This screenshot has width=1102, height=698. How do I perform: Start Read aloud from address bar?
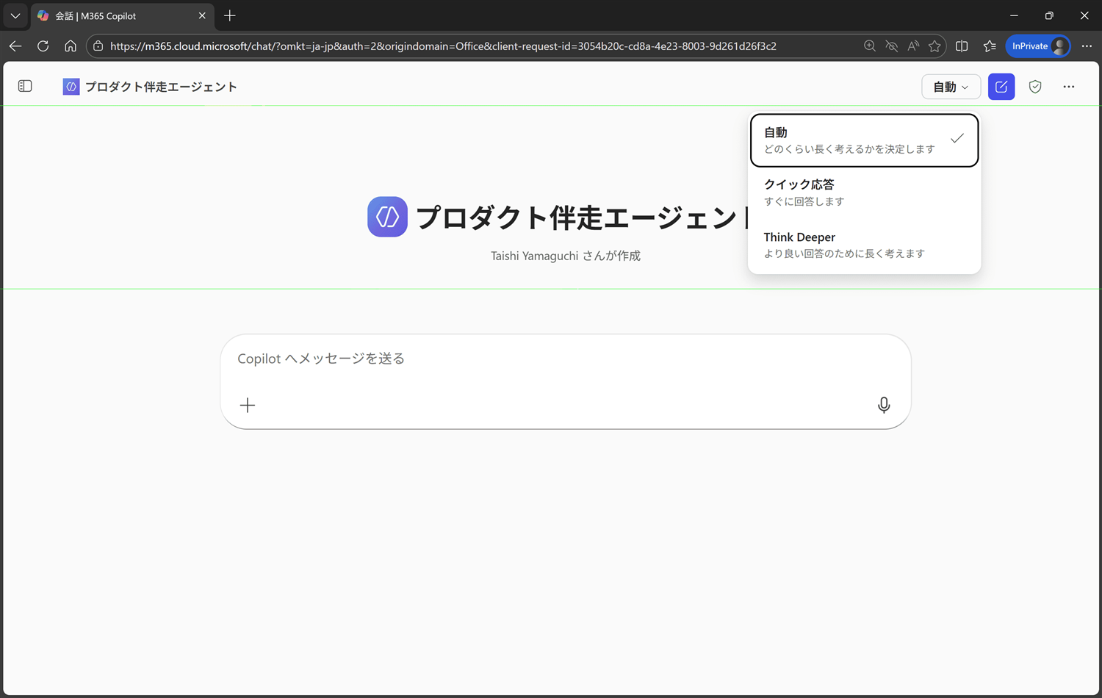pos(913,46)
